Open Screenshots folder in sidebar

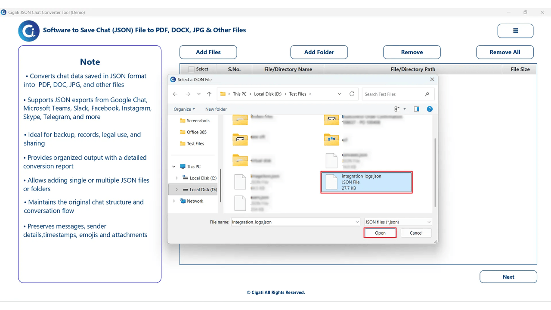click(195, 121)
